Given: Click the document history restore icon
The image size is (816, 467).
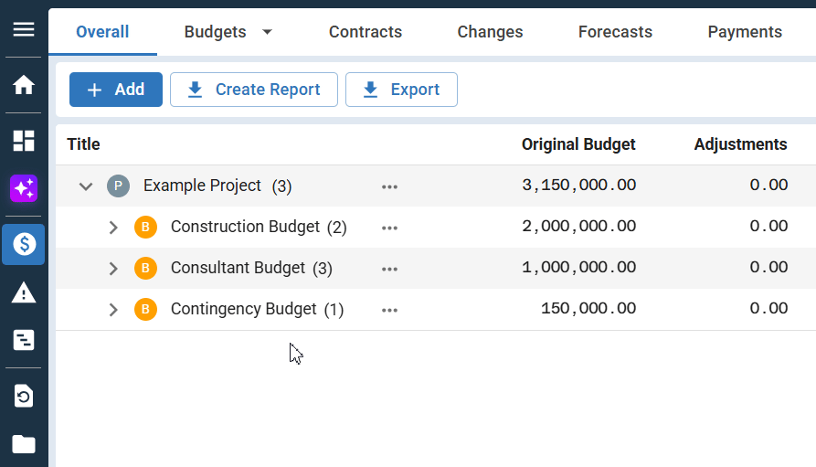Looking at the screenshot, I should pyautogui.click(x=24, y=396).
